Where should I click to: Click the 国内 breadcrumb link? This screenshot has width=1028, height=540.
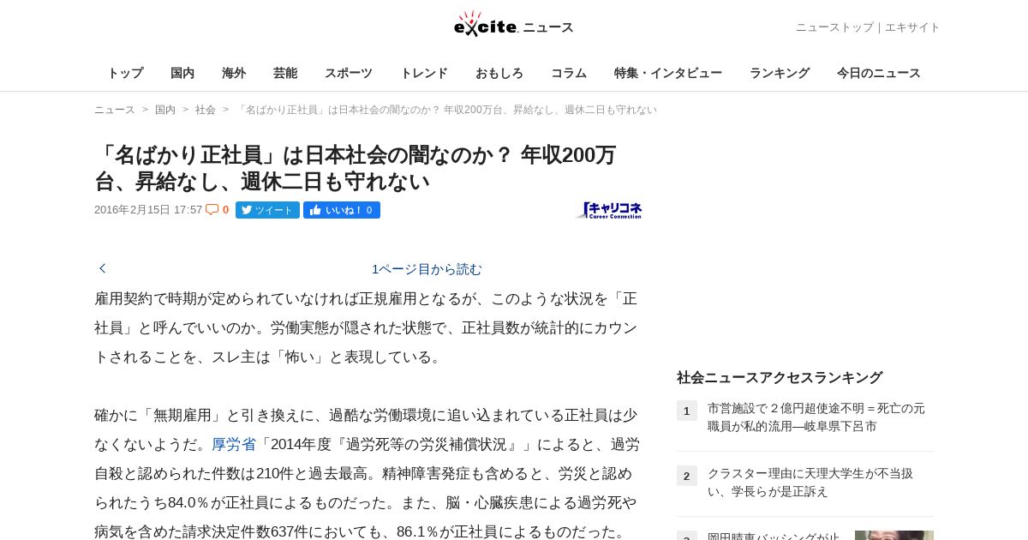click(165, 110)
